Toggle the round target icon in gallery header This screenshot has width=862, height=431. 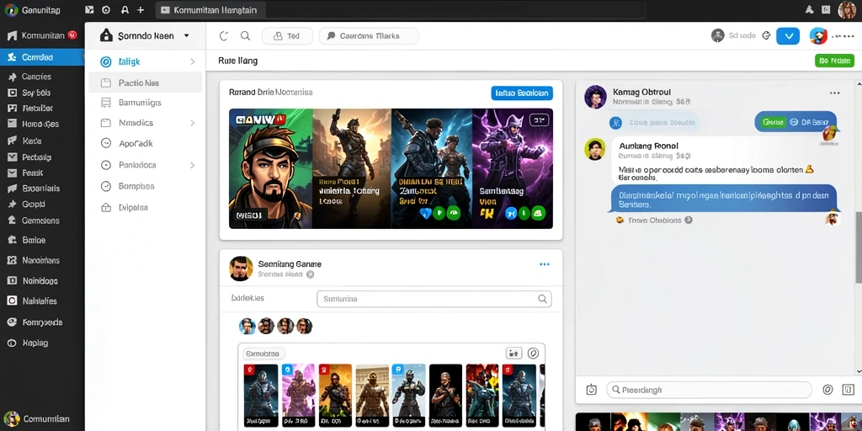tap(533, 353)
